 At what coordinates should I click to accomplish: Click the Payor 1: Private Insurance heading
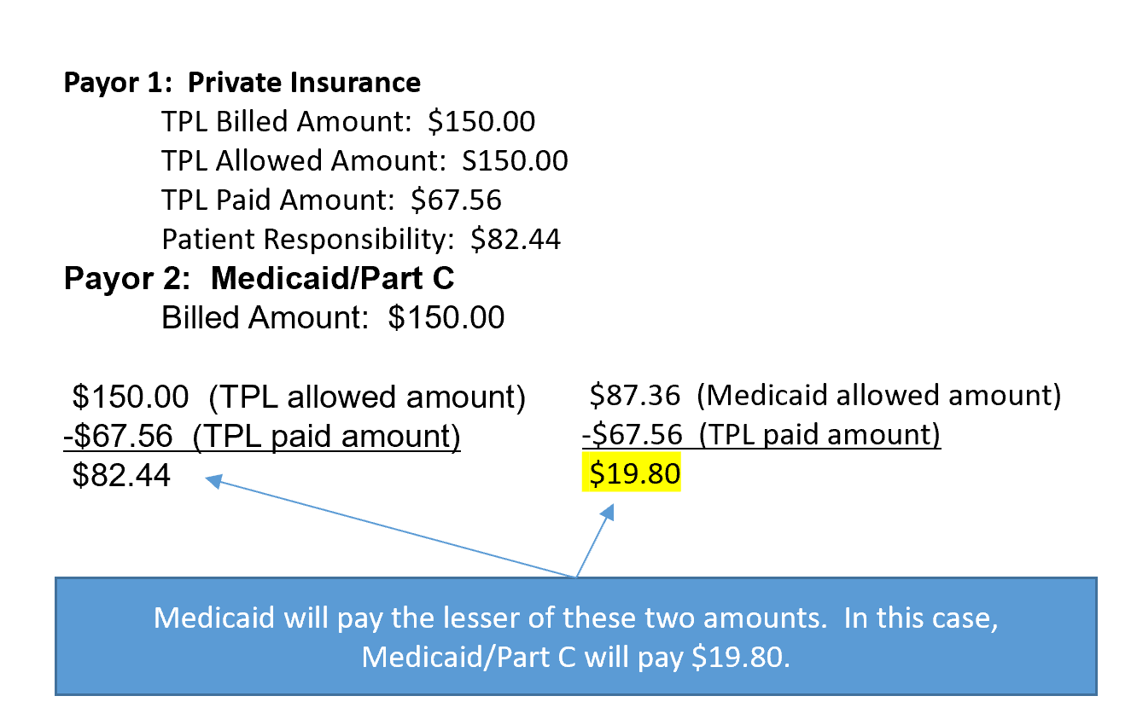click(242, 83)
